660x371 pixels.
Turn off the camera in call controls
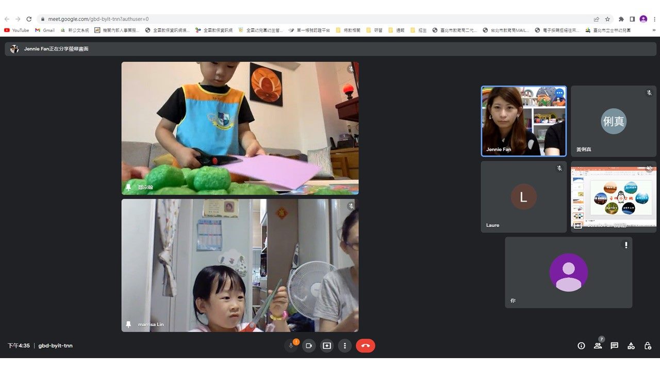[309, 346]
